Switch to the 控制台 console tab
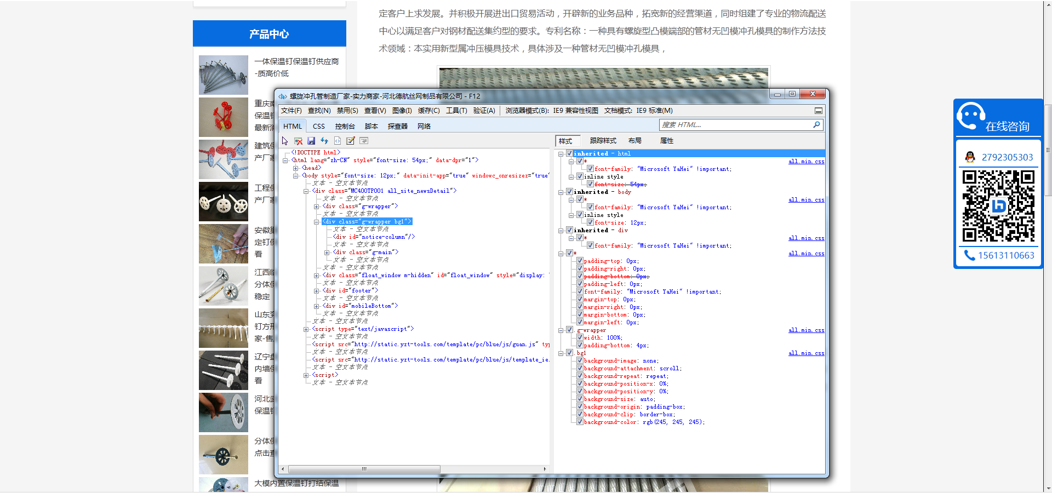This screenshot has width=1052, height=493. [x=345, y=127]
